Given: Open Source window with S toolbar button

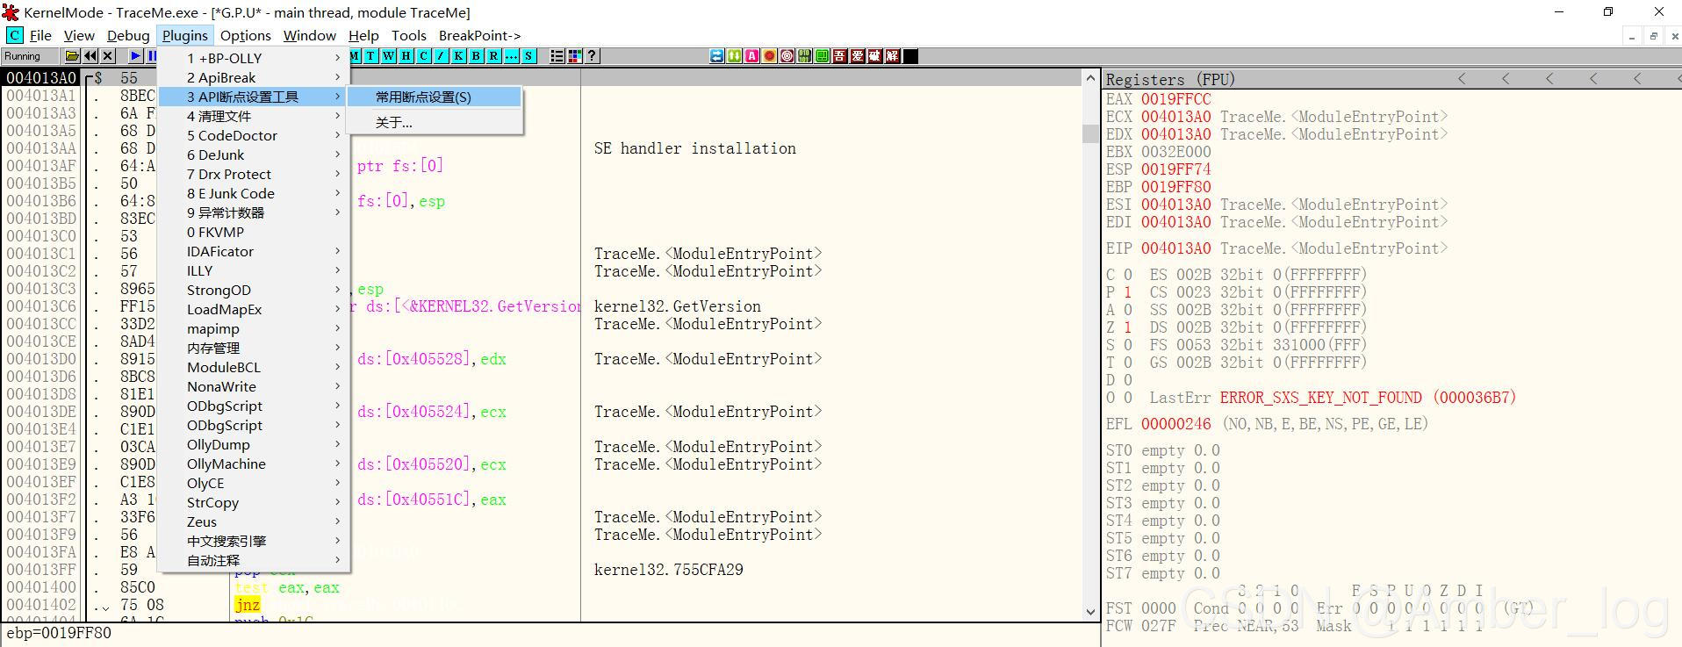Looking at the screenshot, I should point(528,55).
